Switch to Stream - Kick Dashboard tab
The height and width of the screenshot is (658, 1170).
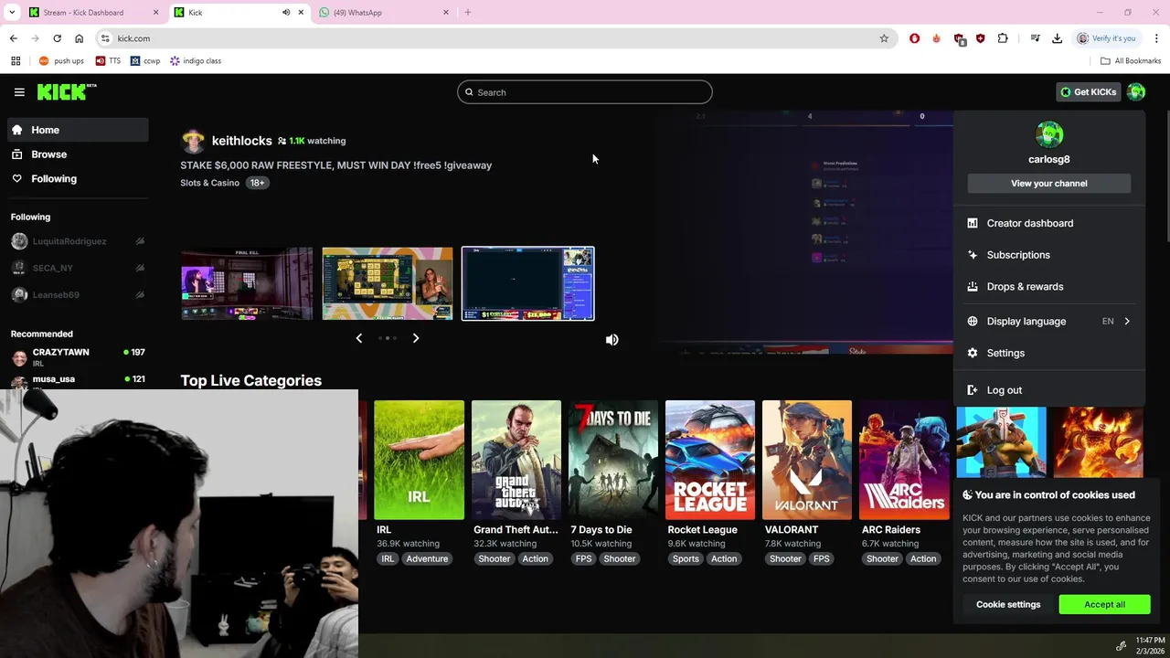(91, 13)
